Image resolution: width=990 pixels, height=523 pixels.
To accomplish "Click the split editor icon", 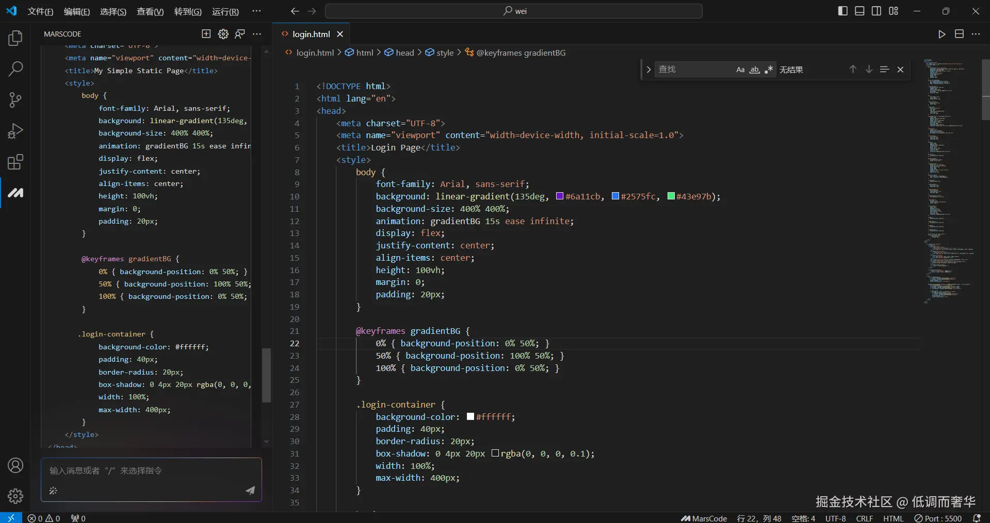I will point(959,34).
